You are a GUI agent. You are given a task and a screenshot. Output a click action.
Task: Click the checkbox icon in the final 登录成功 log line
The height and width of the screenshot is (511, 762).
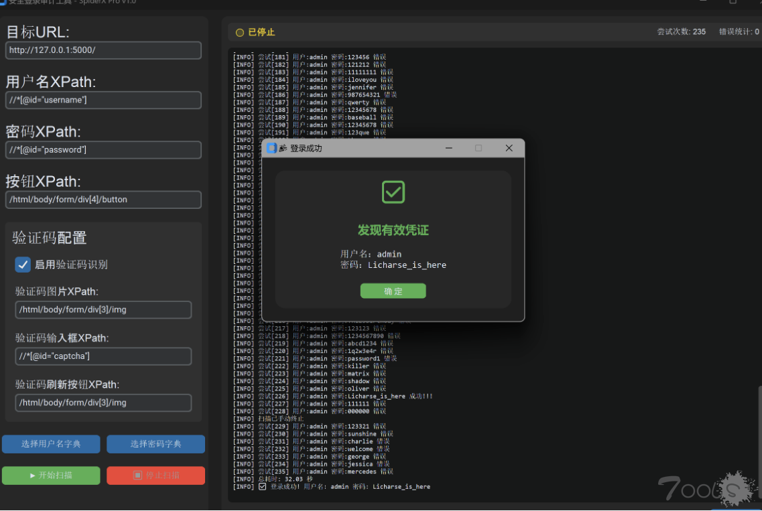click(263, 487)
